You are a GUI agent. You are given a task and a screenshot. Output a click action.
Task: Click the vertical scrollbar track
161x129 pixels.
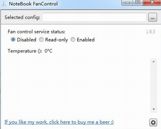(154, 86)
